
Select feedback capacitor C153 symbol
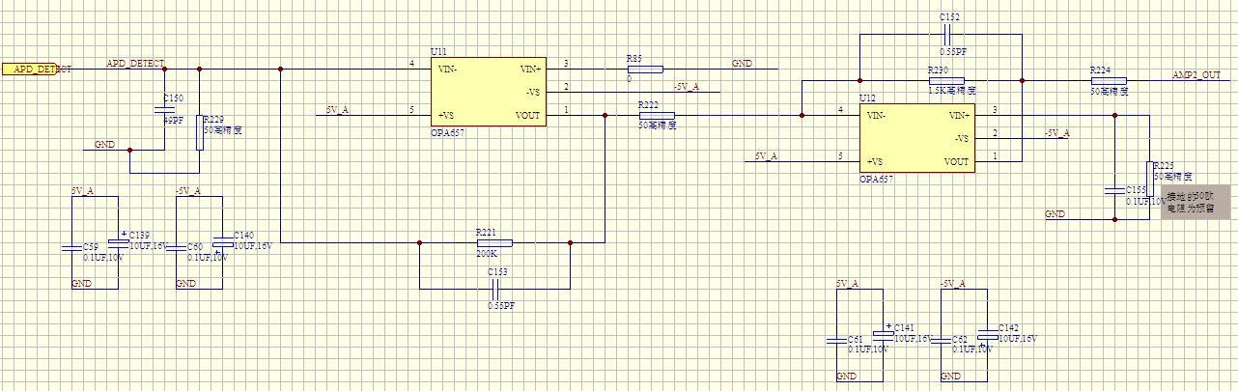click(496, 289)
